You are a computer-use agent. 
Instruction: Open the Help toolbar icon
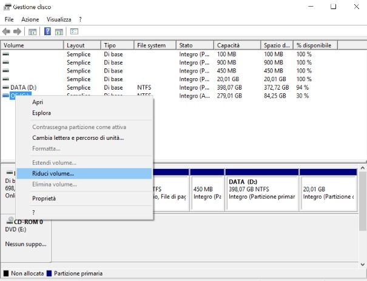47,31
